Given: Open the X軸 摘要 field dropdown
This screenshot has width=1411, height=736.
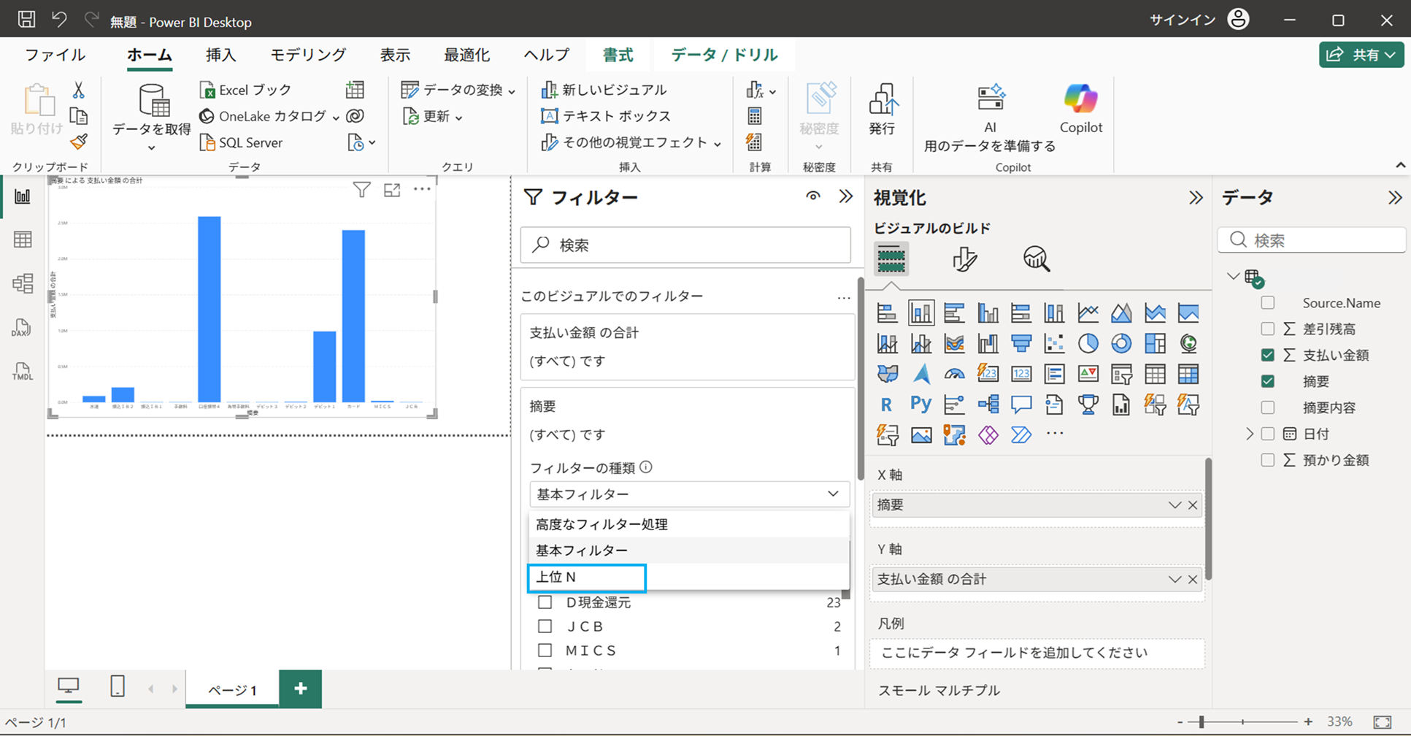Looking at the screenshot, I should point(1174,505).
